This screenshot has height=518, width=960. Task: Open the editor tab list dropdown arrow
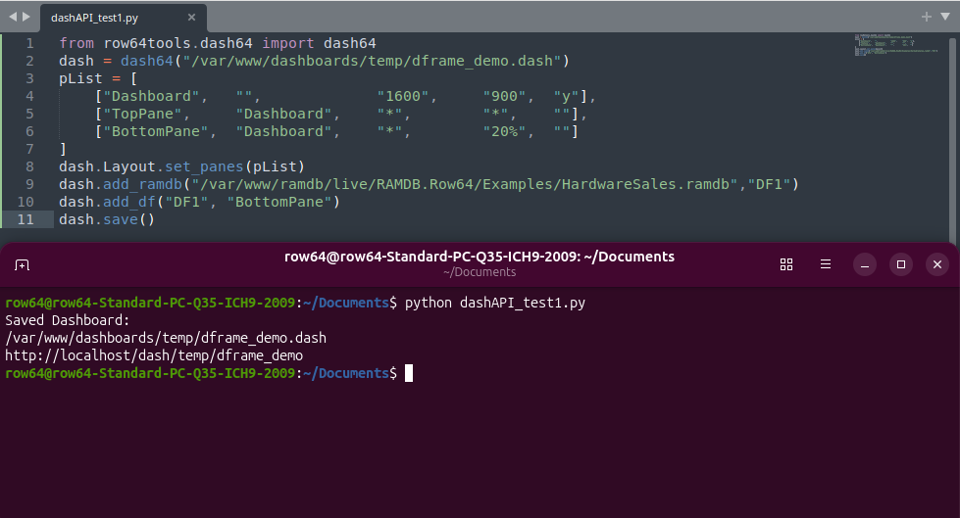(944, 17)
